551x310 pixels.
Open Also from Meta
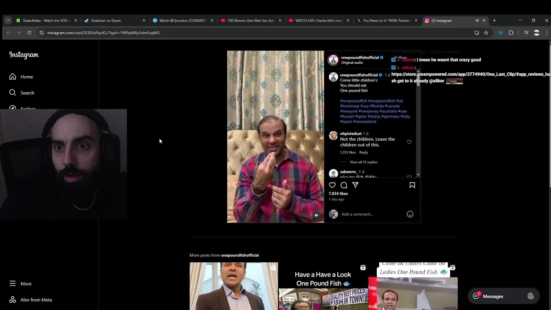pos(31,300)
